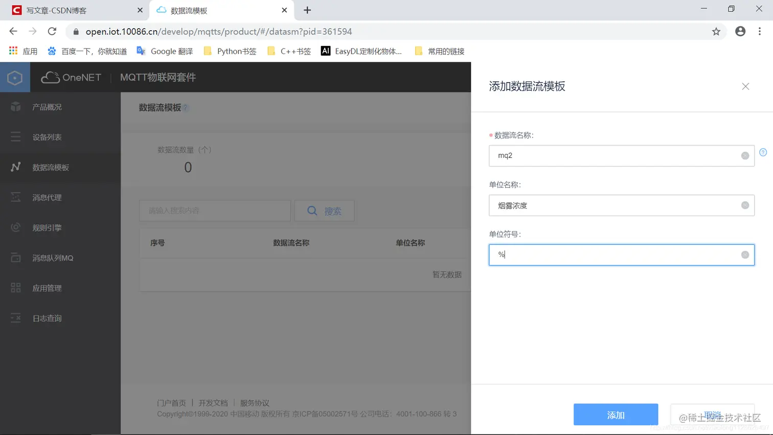Click the blue 添加 button
This screenshot has height=435, width=773.
coord(616,415)
